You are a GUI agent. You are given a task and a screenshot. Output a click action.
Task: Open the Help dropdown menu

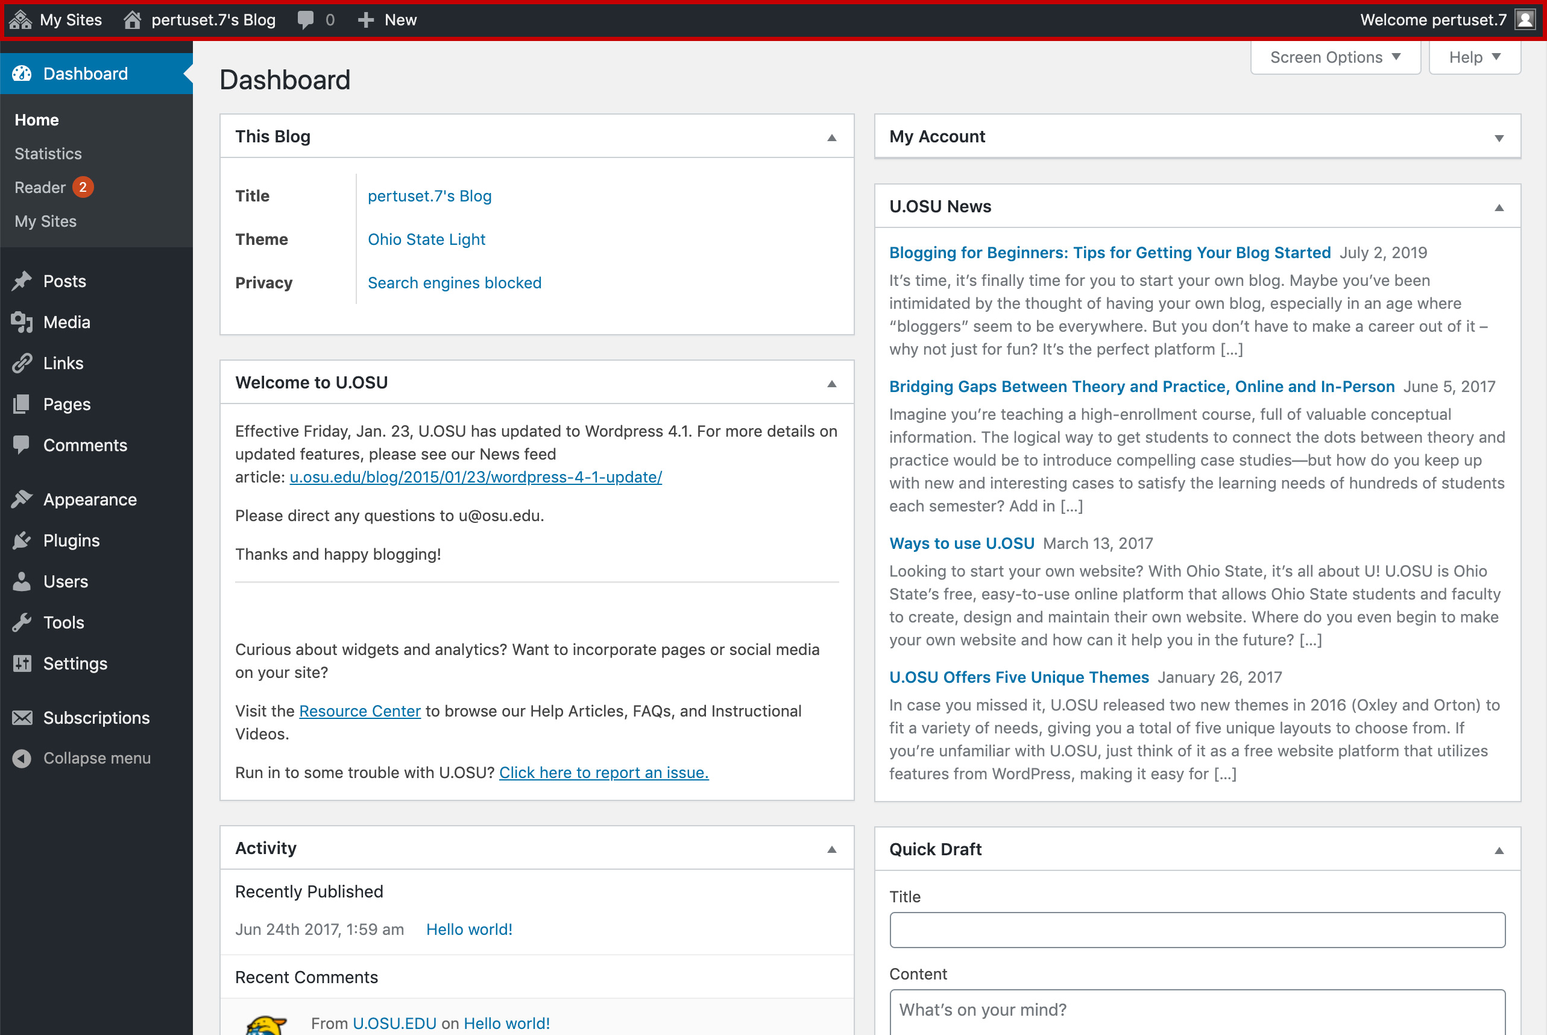pos(1474,58)
